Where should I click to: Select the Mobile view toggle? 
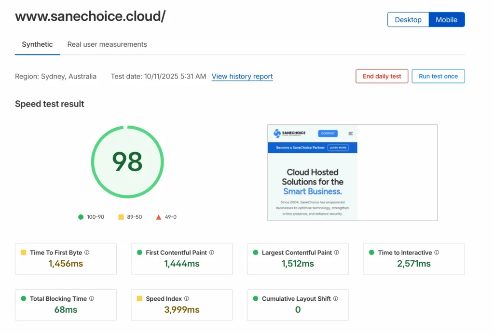pyautogui.click(x=446, y=19)
